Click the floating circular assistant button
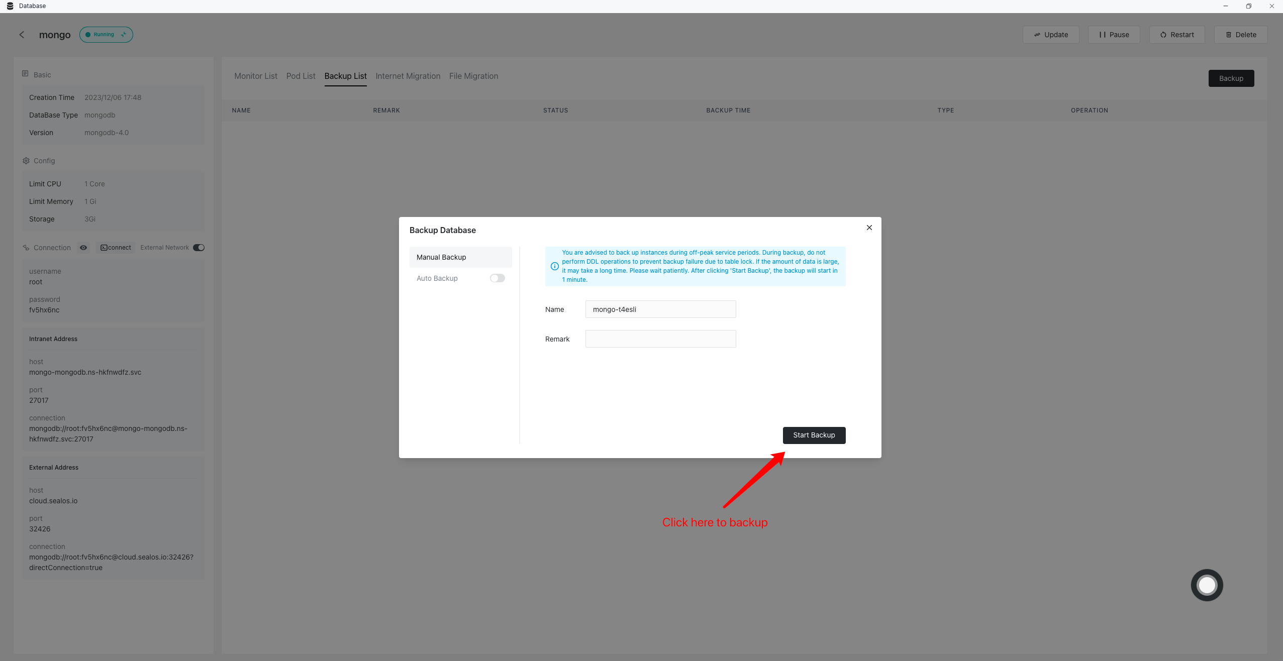This screenshot has width=1283, height=661. 1207,585
